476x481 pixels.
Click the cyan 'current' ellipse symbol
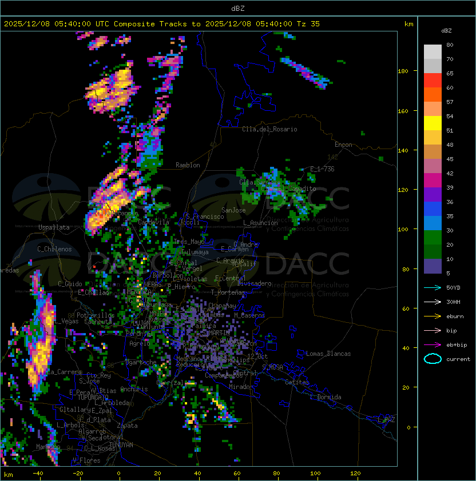point(433,359)
